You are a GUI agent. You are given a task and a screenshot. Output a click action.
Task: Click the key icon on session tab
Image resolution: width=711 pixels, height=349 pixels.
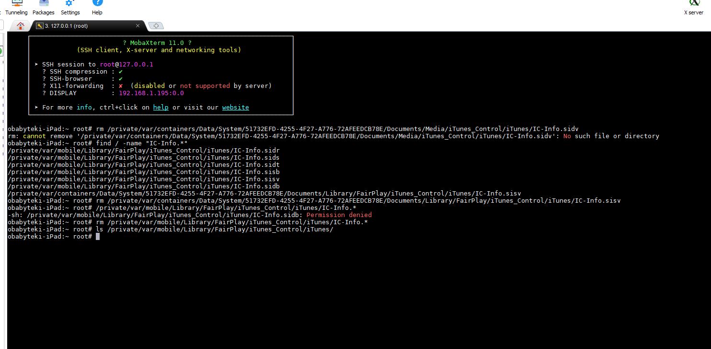[x=40, y=26]
